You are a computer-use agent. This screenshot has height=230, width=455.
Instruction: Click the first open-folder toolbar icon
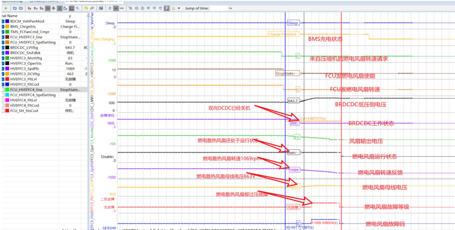click(x=14, y=8)
